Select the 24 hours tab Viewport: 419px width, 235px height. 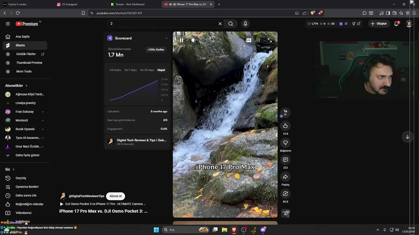[115, 70]
